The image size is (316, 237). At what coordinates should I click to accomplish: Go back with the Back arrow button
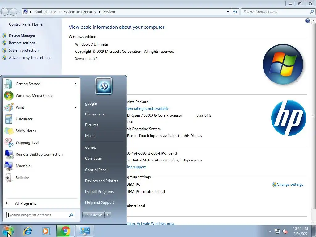5,12
